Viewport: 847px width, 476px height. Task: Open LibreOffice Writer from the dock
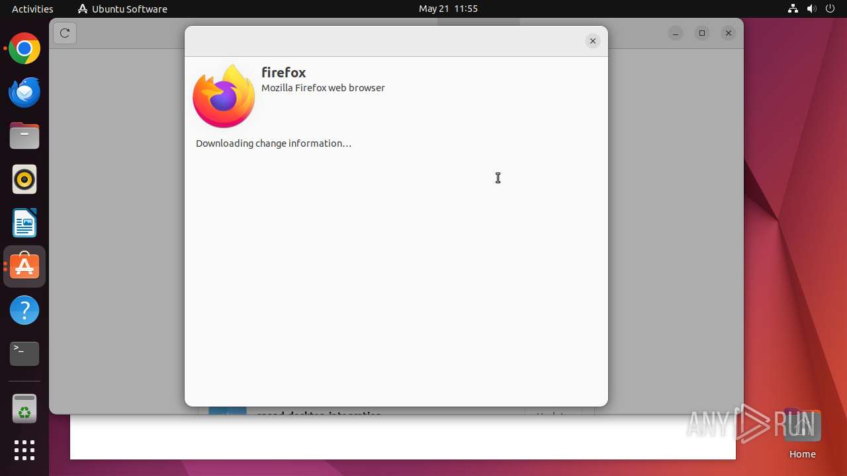[24, 223]
